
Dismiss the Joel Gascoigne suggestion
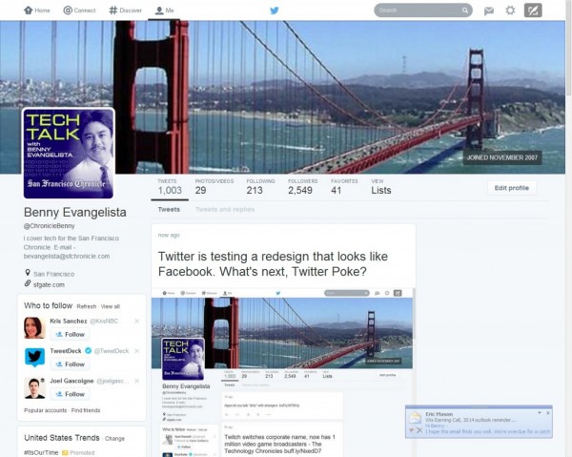pos(136,381)
